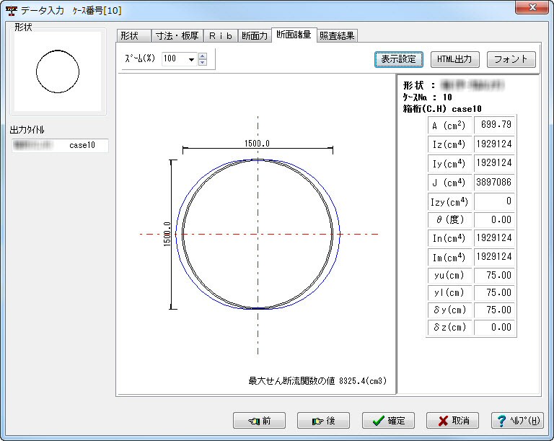Click the circle shape preview thumbnail
This screenshot has height=441, width=554.
58,71
